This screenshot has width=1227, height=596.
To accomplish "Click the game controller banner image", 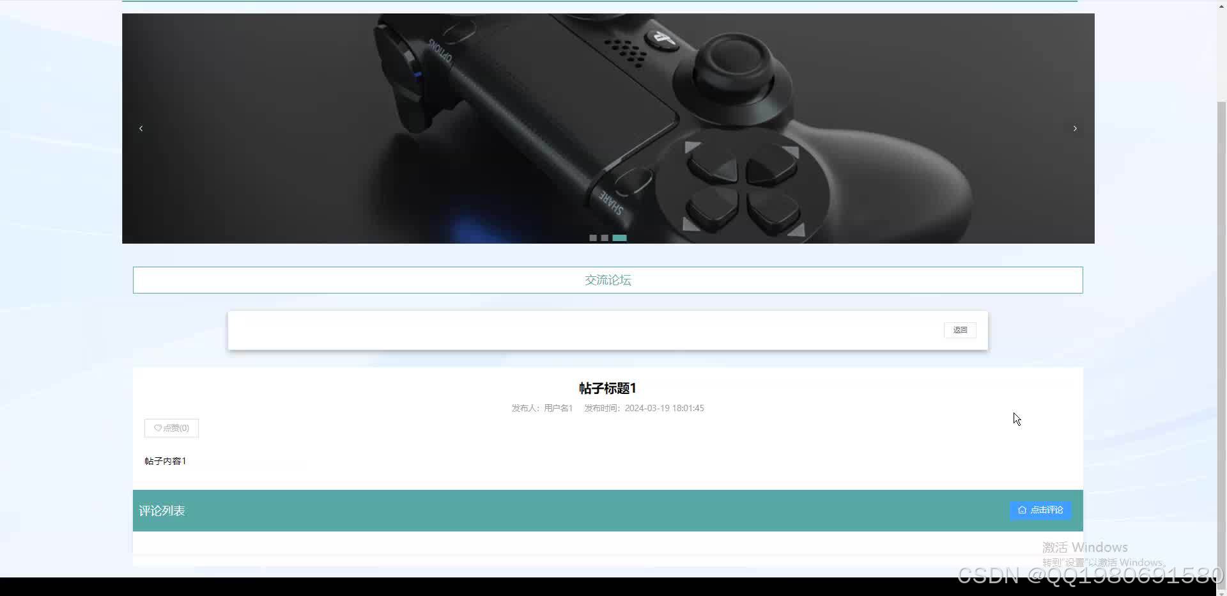I will pos(608,129).
